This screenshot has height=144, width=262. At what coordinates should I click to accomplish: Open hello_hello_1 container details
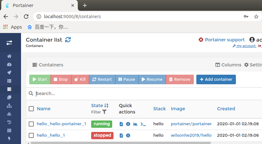[51, 135]
